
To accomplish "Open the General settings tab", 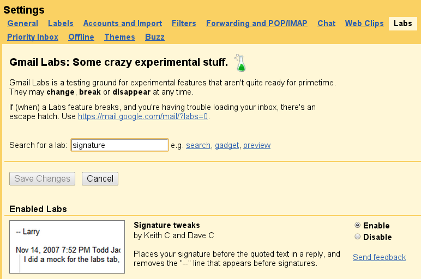I will tap(22, 23).
